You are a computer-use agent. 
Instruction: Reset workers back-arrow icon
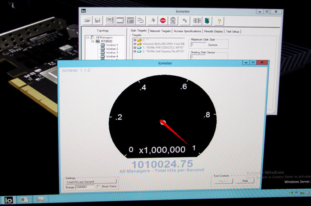click(185, 21)
